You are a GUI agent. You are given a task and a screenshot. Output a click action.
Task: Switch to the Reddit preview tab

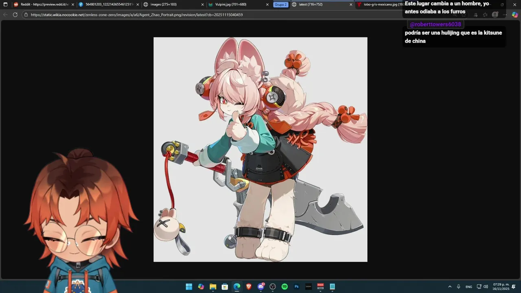[x=43, y=4]
